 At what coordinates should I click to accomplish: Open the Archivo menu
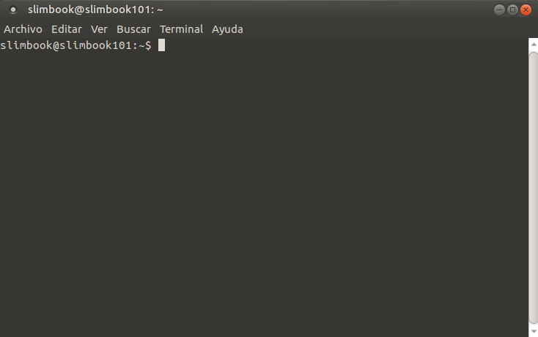(23, 29)
